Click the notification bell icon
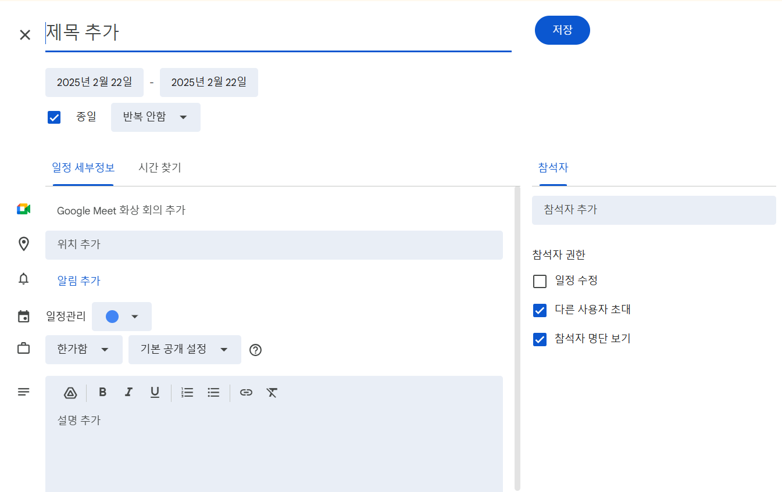Image resolution: width=782 pixels, height=492 pixels. (x=24, y=280)
